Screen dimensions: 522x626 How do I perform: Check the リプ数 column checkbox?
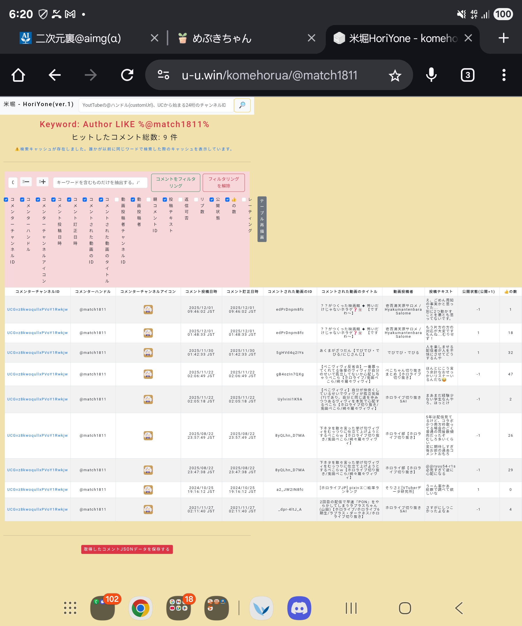(x=196, y=199)
